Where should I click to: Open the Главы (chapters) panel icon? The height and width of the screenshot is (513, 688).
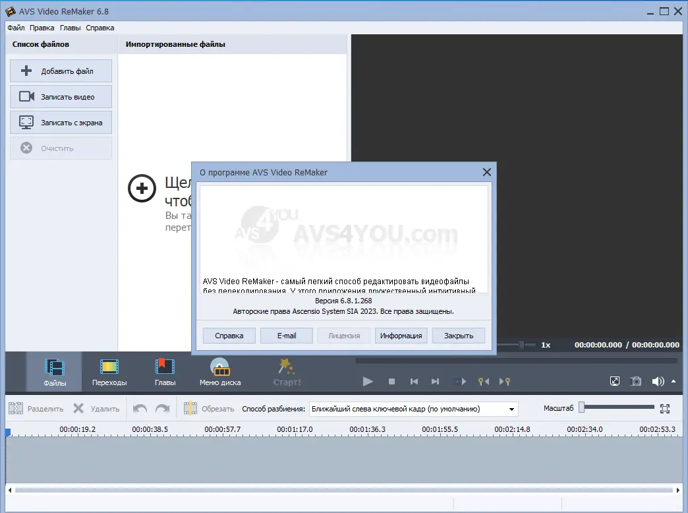164,367
